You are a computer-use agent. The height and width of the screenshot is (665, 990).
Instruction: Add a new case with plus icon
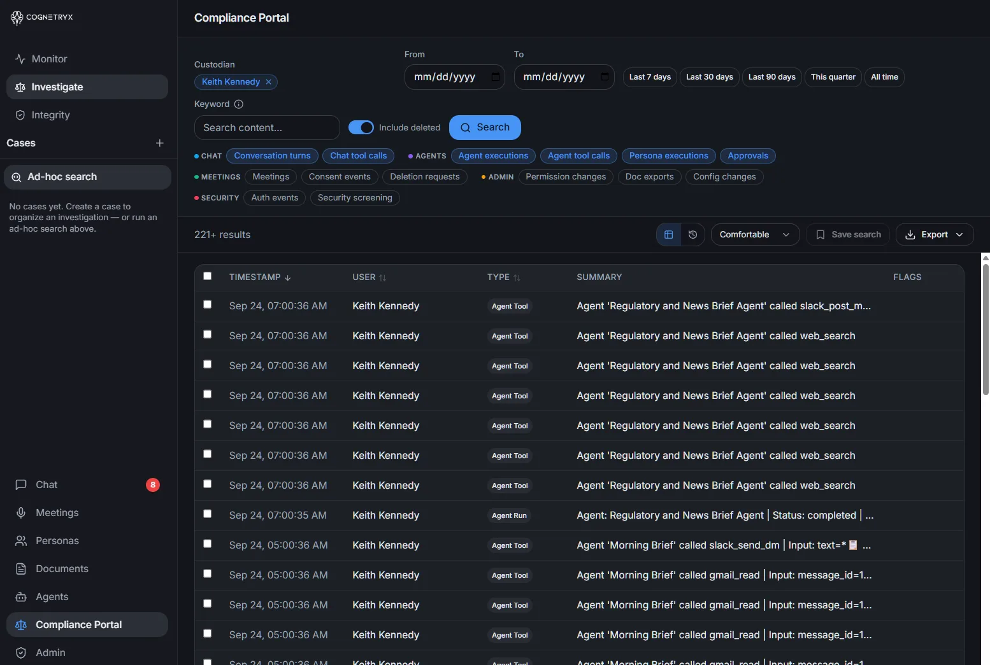(x=160, y=143)
